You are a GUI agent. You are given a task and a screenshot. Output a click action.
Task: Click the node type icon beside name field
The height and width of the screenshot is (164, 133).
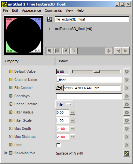point(50,19)
